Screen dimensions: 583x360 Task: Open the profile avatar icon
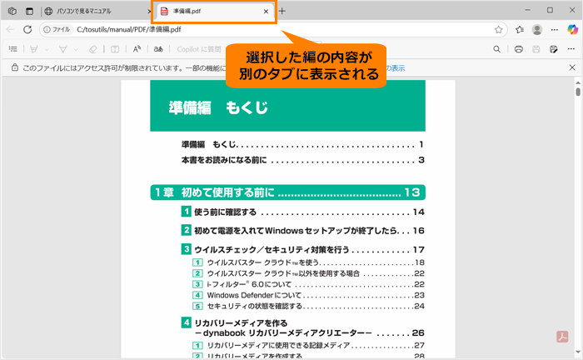[x=537, y=30]
